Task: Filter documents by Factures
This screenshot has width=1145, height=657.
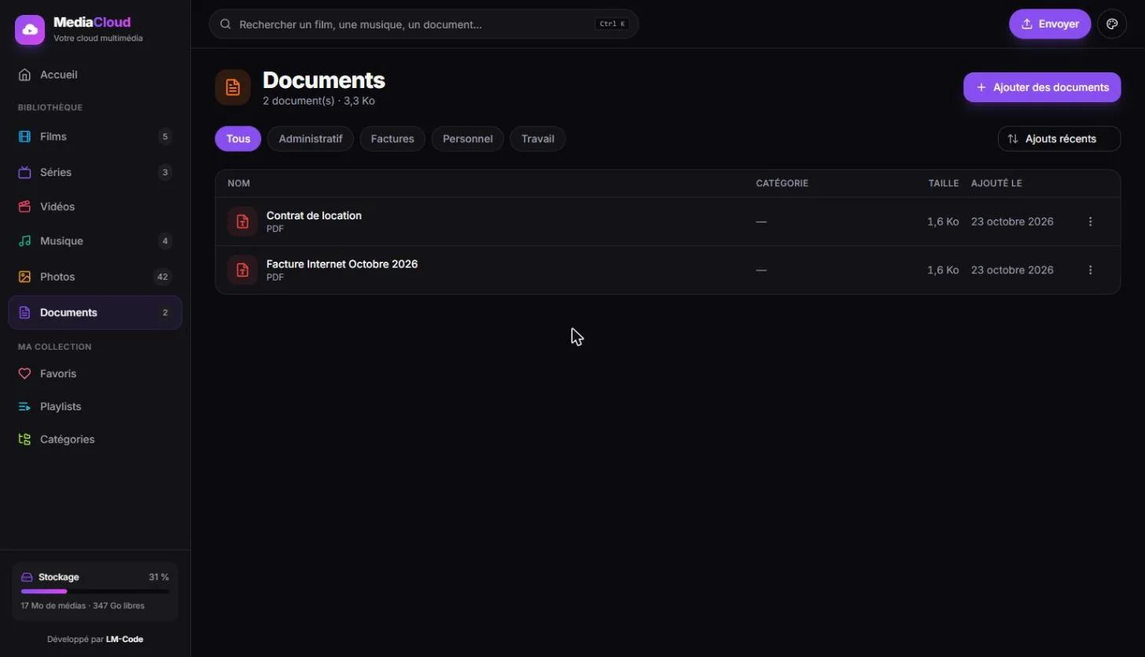Action: 392,139
